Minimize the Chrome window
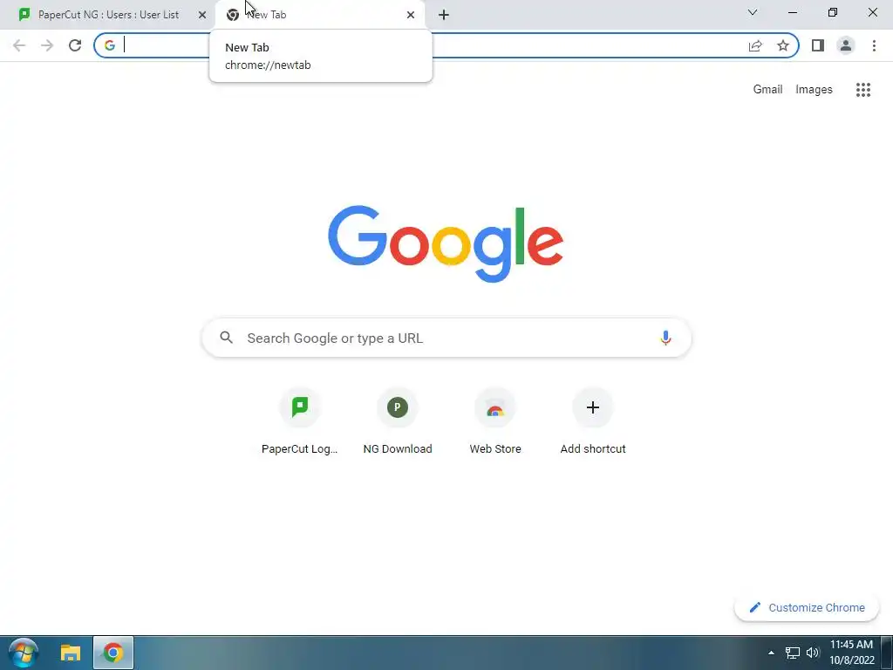893x670 pixels. [793, 12]
